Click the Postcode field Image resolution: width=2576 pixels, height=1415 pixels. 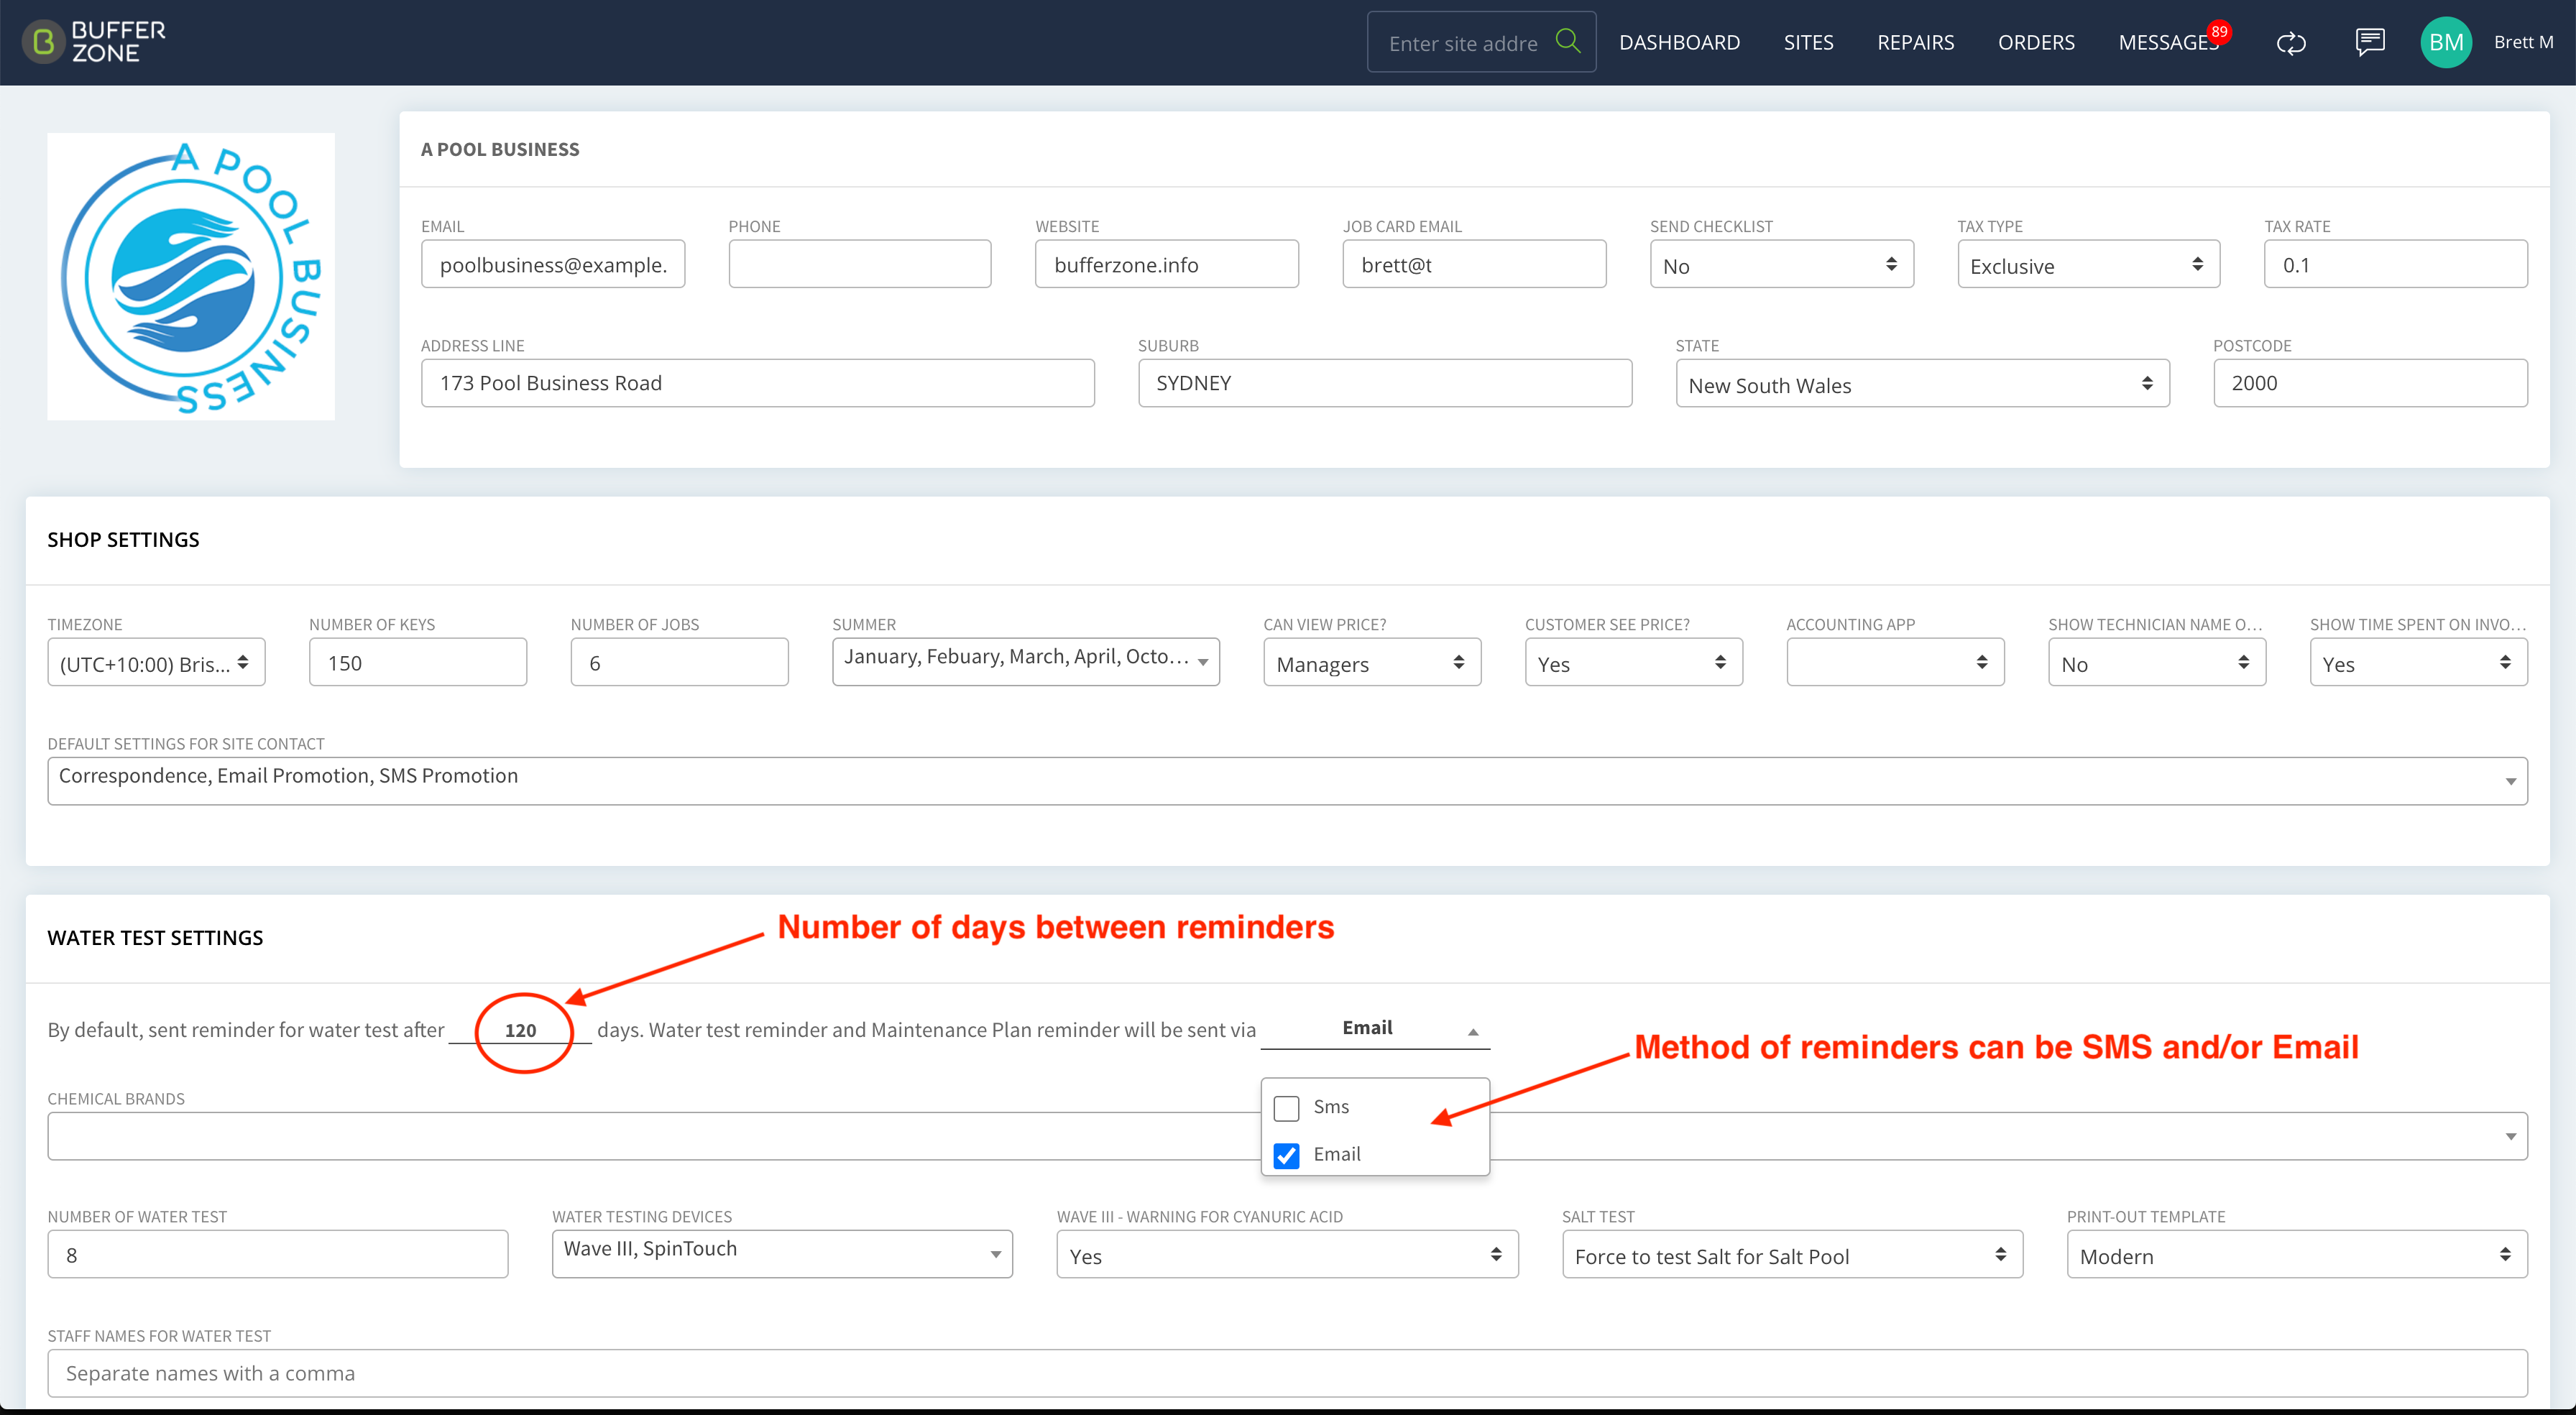(x=2370, y=383)
